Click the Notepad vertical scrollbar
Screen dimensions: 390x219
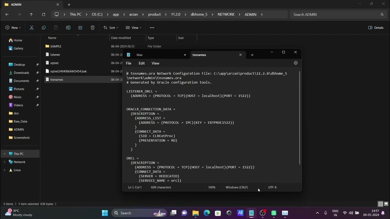[300, 118]
